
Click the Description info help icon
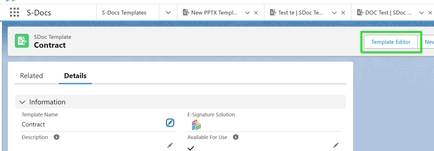(x=57, y=137)
